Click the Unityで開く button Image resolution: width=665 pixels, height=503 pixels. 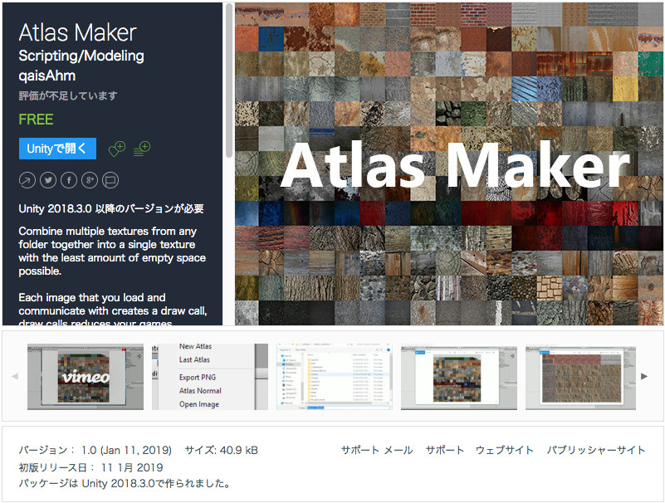click(57, 149)
